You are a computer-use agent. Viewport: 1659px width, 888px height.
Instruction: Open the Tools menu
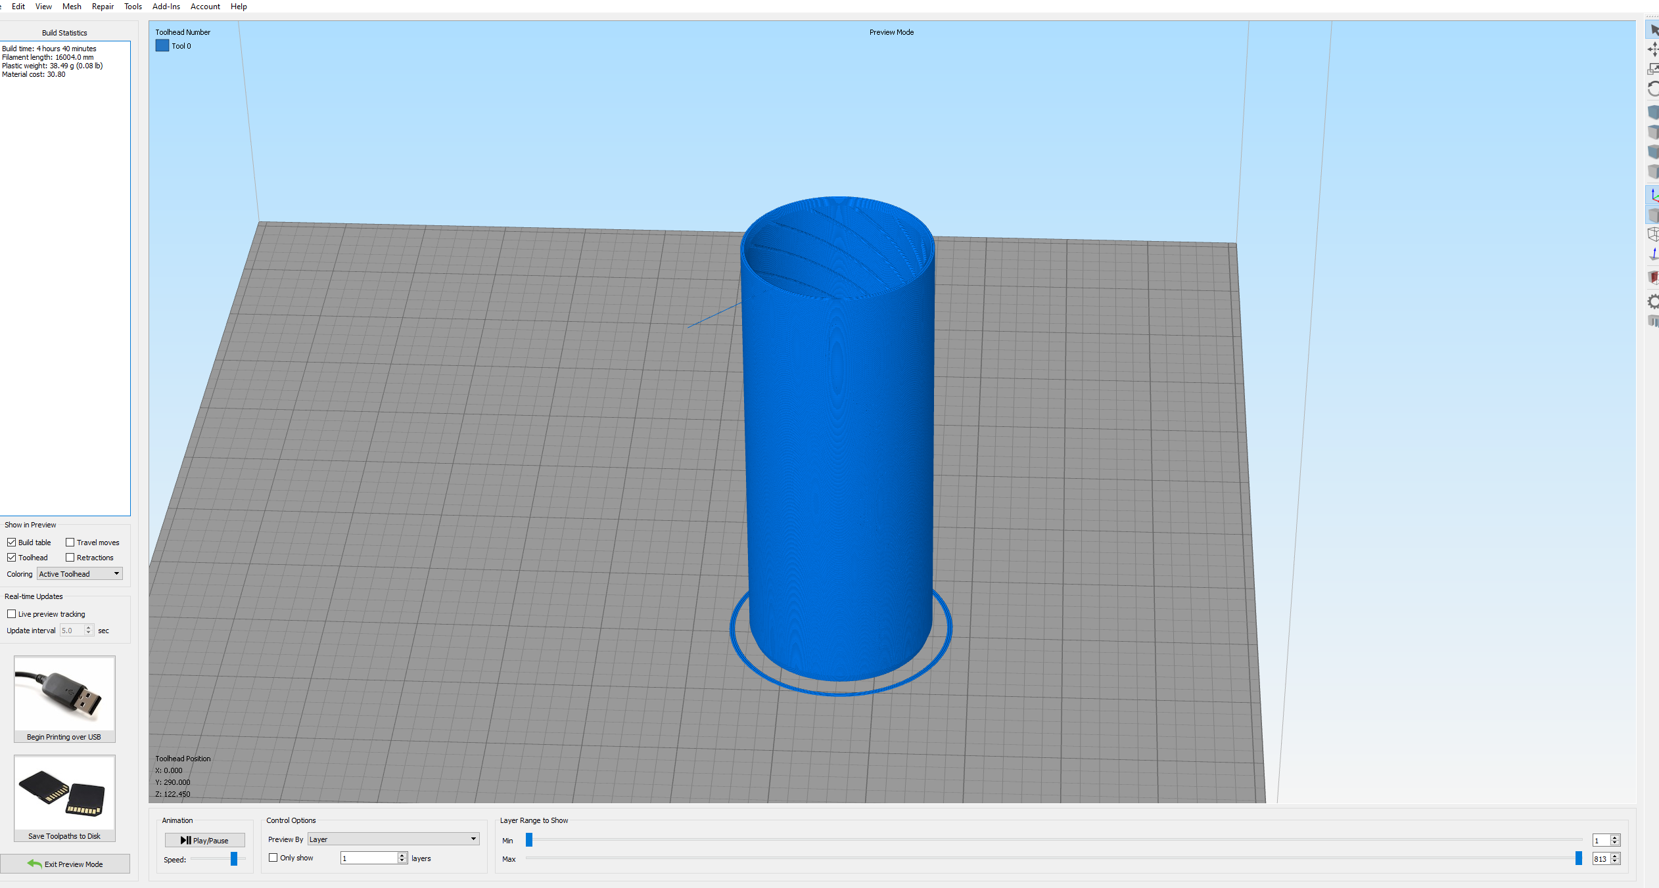pyautogui.click(x=132, y=6)
